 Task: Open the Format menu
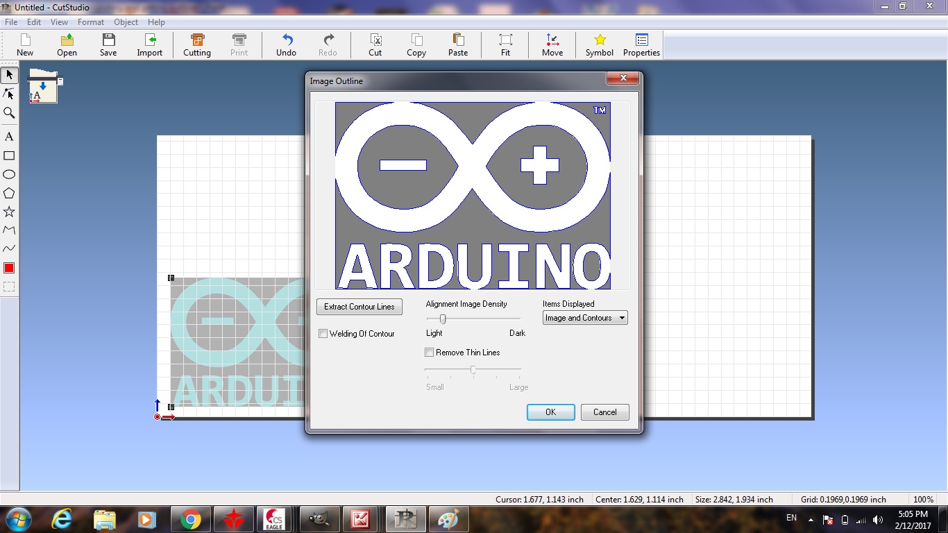[91, 22]
